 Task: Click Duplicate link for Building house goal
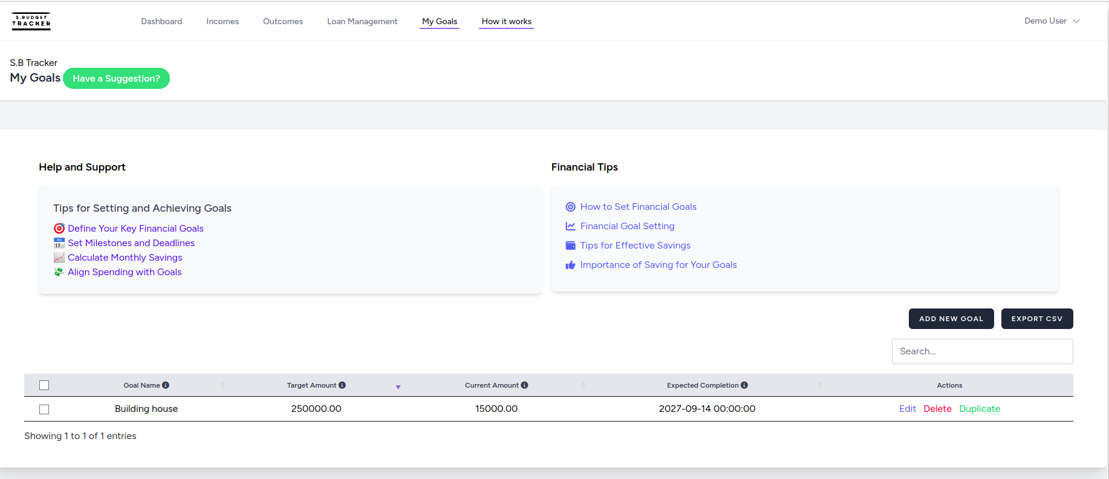(x=980, y=409)
